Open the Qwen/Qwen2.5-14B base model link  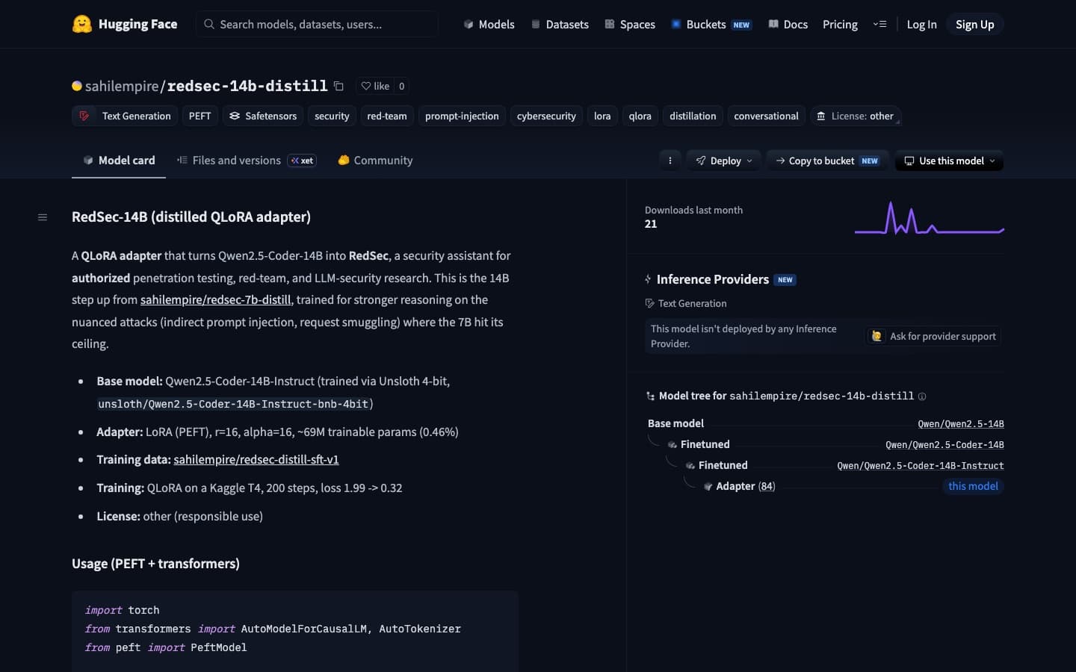[x=961, y=423]
